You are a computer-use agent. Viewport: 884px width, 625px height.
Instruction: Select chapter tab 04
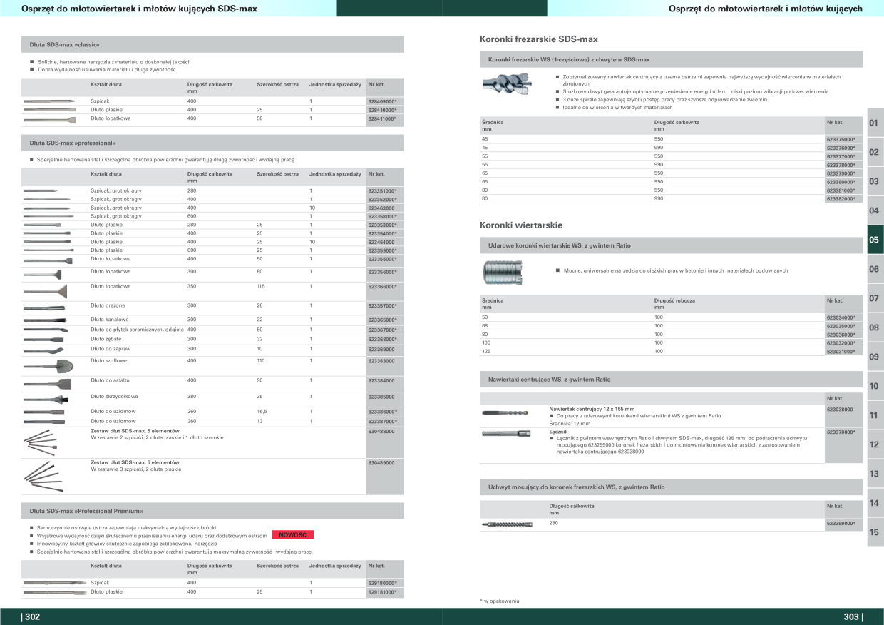(875, 210)
